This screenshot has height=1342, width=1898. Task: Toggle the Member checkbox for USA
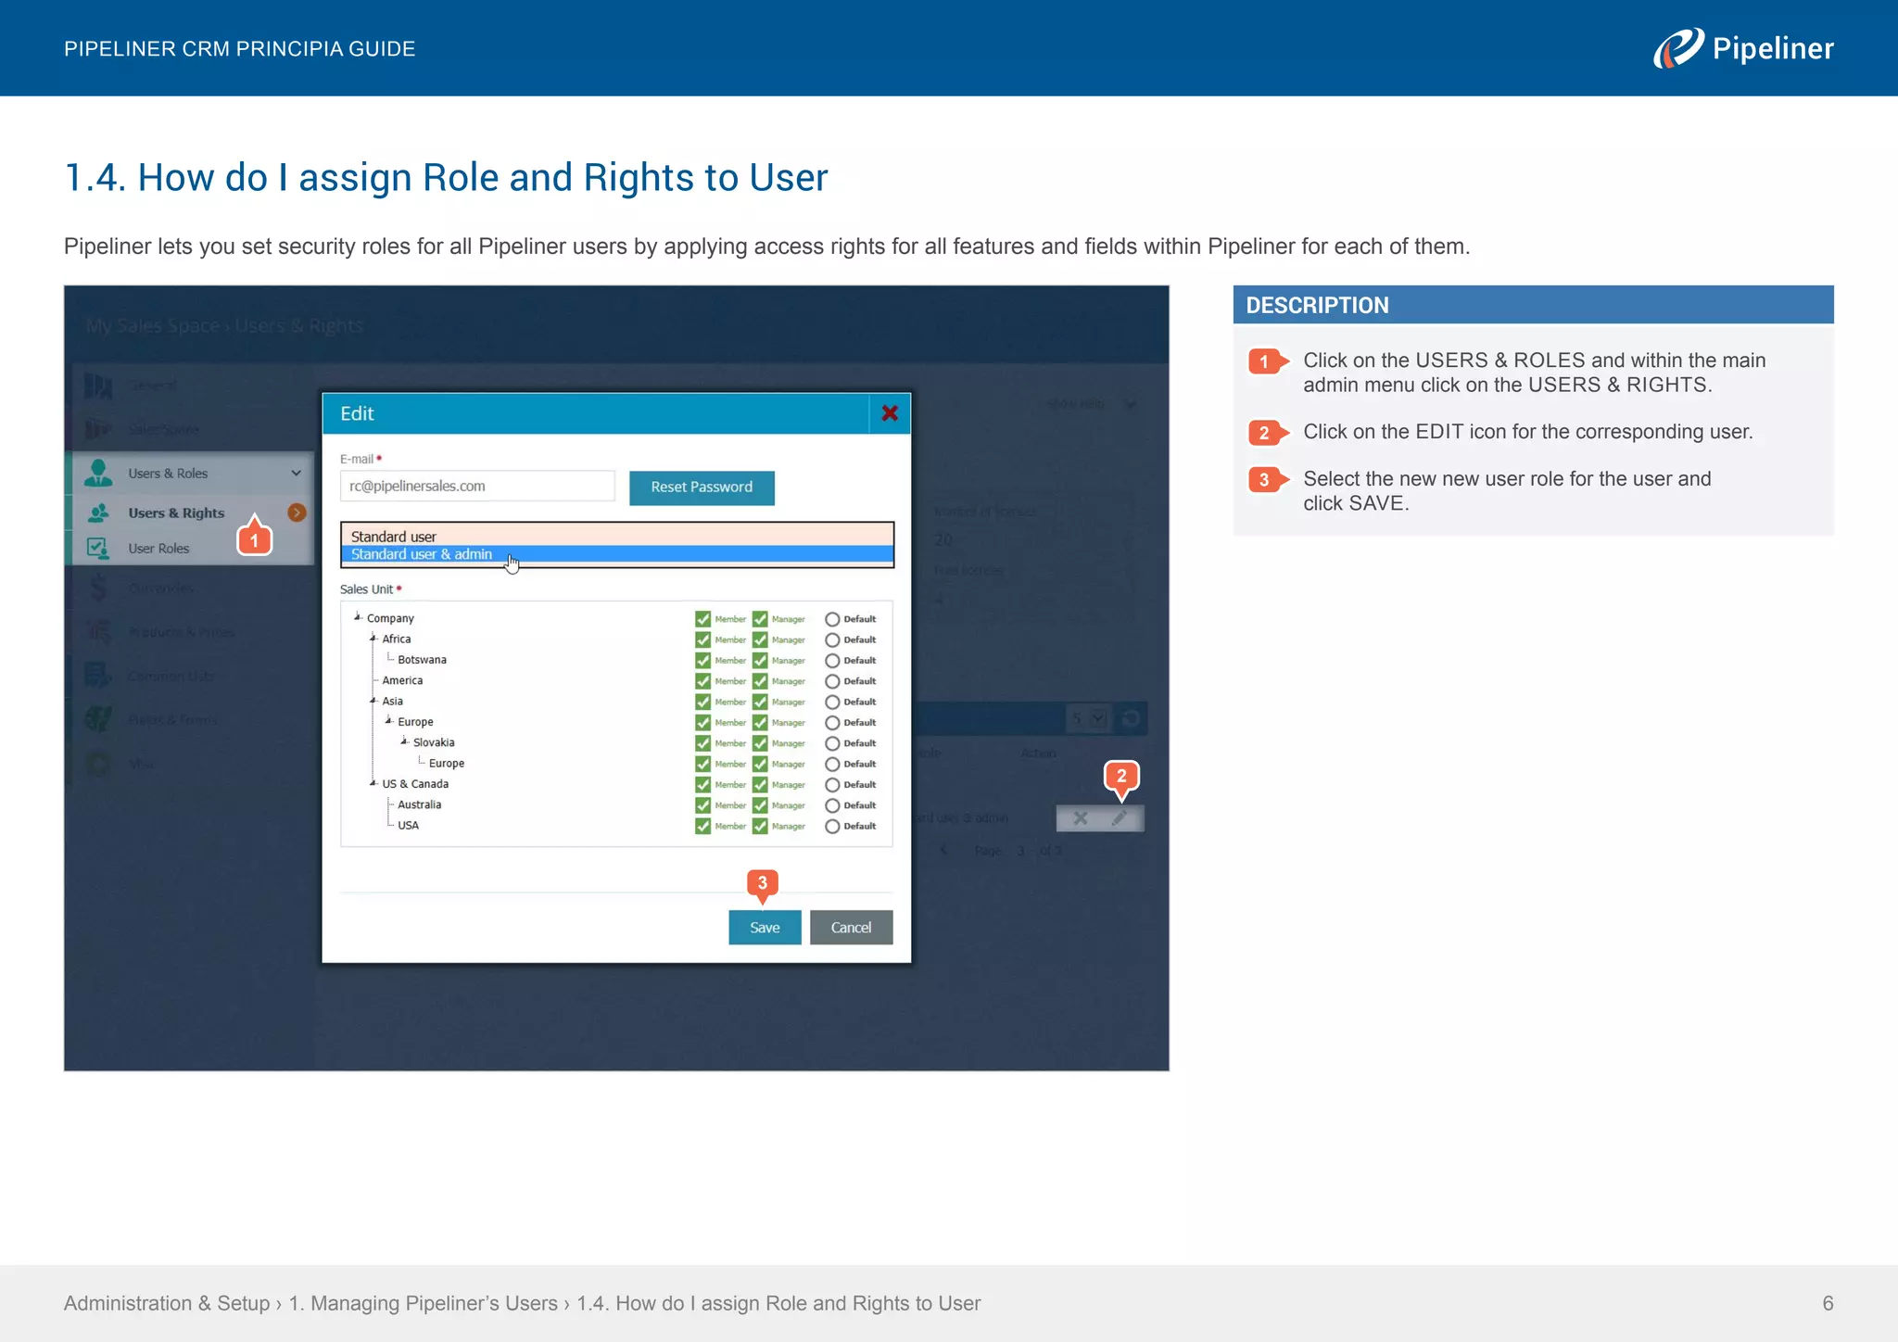(x=702, y=826)
